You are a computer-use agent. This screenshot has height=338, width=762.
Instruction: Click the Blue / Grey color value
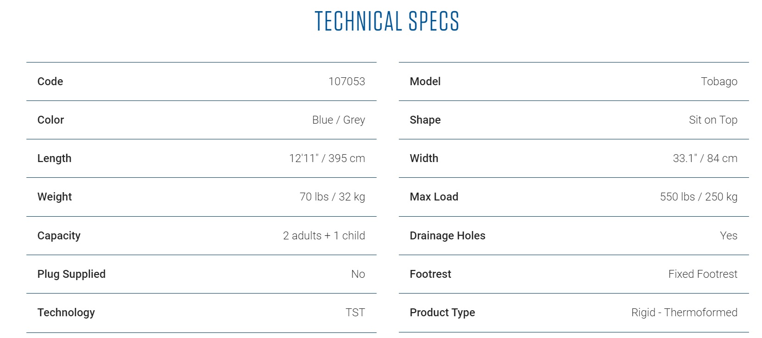338,120
